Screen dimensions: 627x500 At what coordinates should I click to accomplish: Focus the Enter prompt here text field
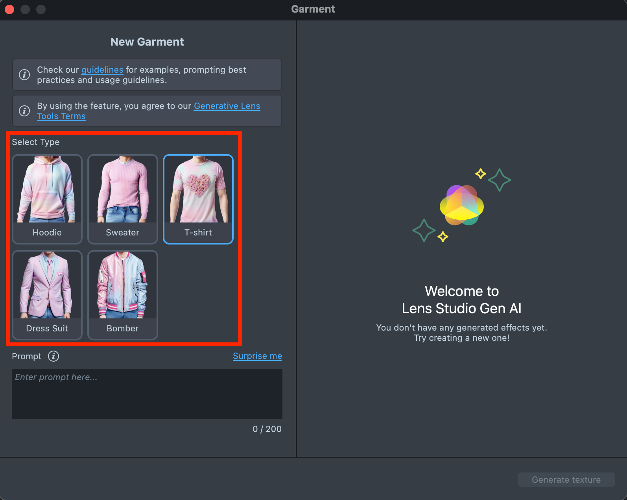coord(147,393)
